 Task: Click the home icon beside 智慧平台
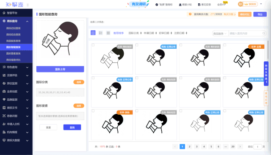[4, 13]
